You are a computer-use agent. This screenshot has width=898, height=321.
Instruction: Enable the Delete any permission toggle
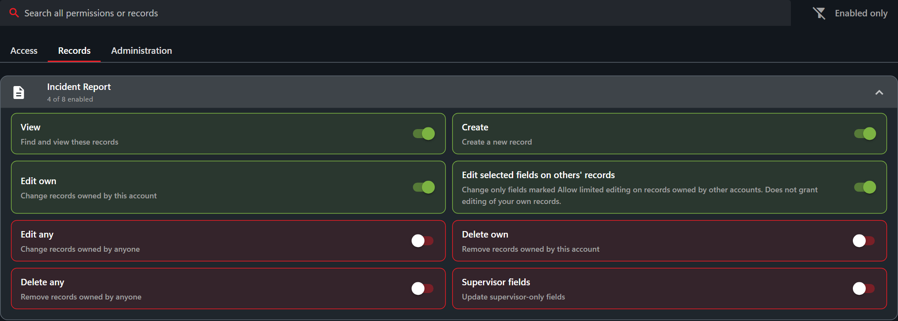pos(422,289)
